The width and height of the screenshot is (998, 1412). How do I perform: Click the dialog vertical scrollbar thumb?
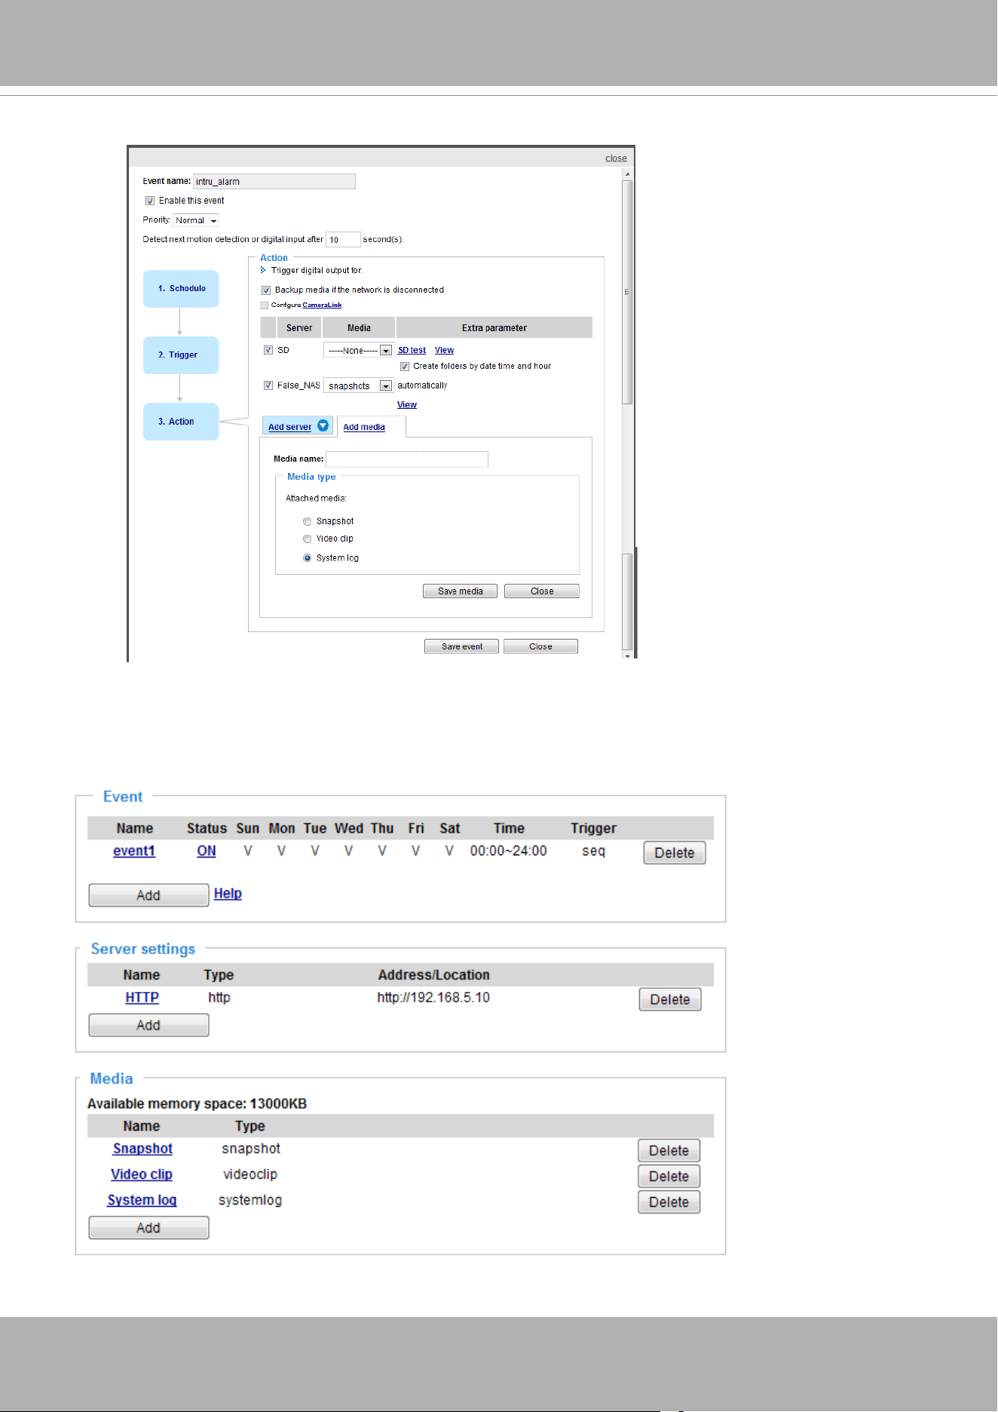click(627, 293)
